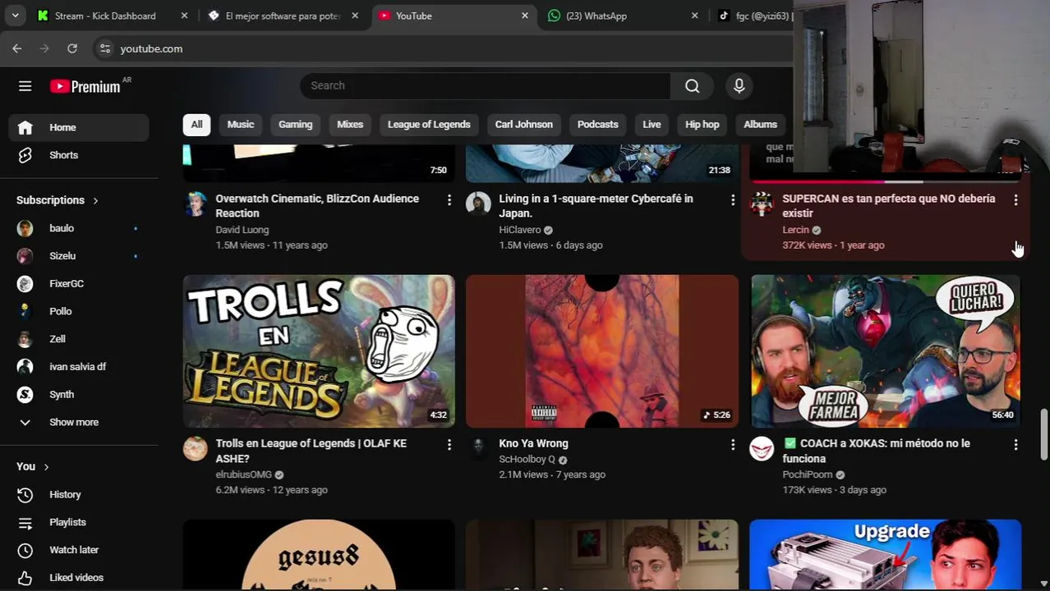The image size is (1050, 591).
Task: Open Shorts in the sidebar
Action: pos(79,155)
